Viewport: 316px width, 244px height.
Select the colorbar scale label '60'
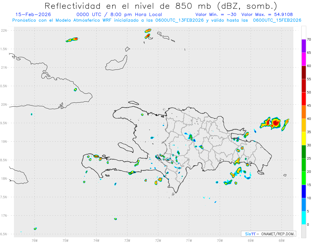(x=309, y=66)
